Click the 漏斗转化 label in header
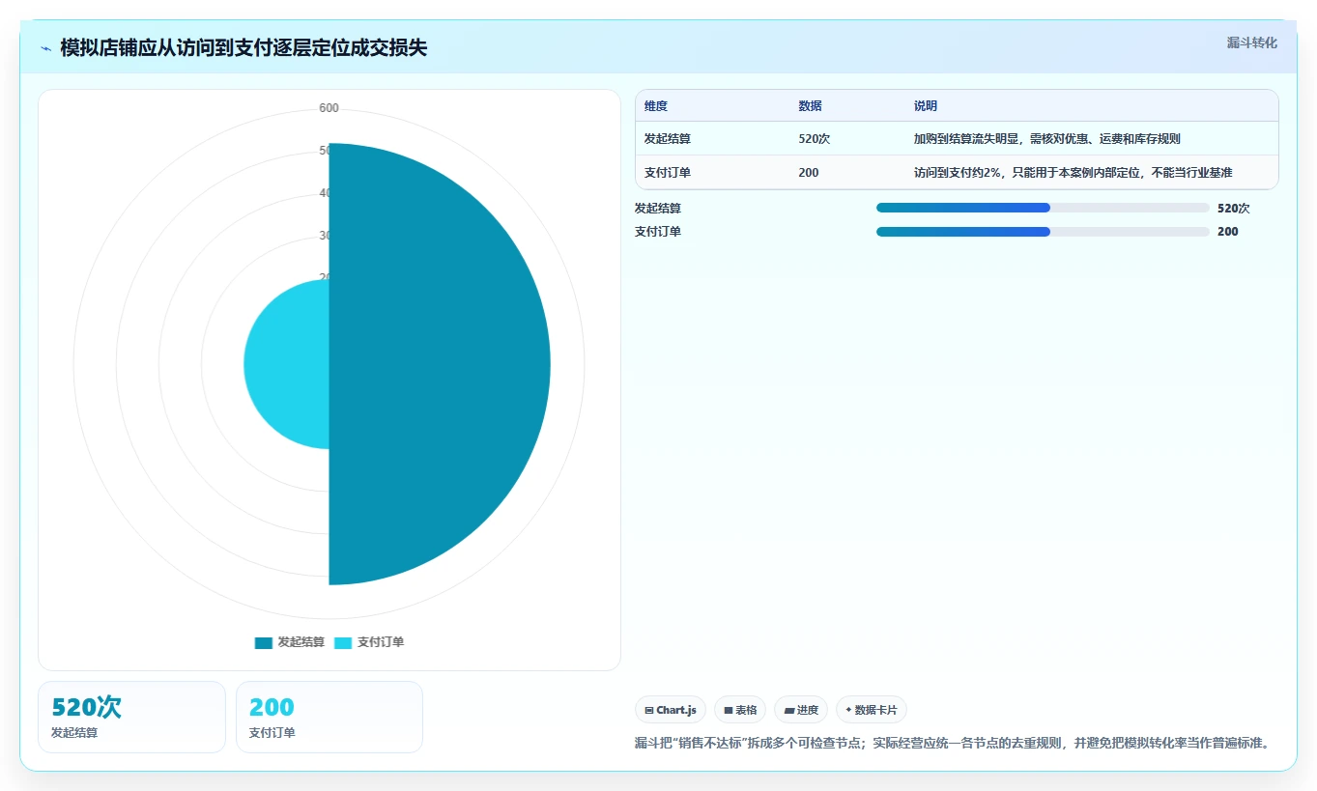Image resolution: width=1317 pixels, height=791 pixels. tap(1252, 43)
